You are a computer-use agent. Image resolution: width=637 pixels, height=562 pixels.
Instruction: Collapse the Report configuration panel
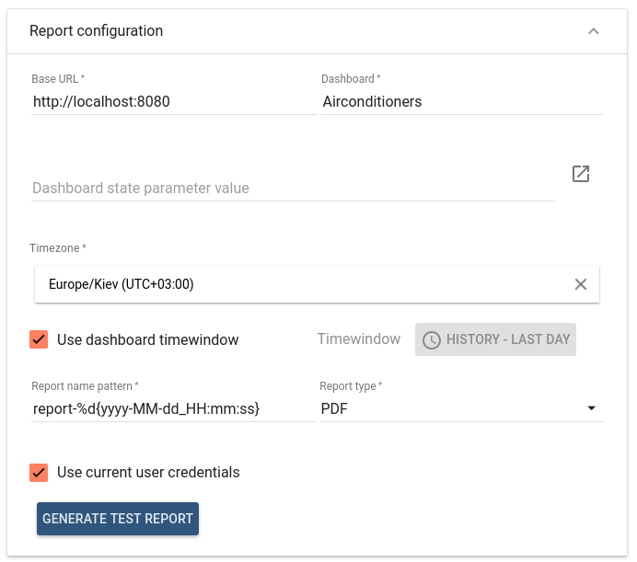(593, 31)
